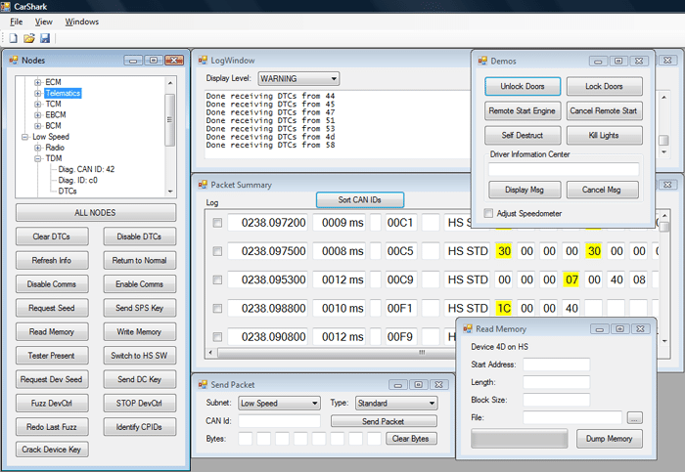The width and height of the screenshot is (685, 472).
Task: Expand the ECM node in tree
Action: click(x=38, y=82)
